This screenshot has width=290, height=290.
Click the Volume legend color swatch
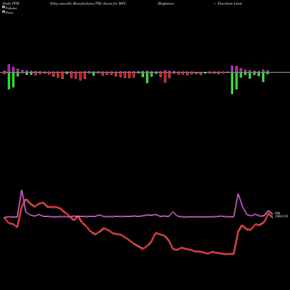3,8
